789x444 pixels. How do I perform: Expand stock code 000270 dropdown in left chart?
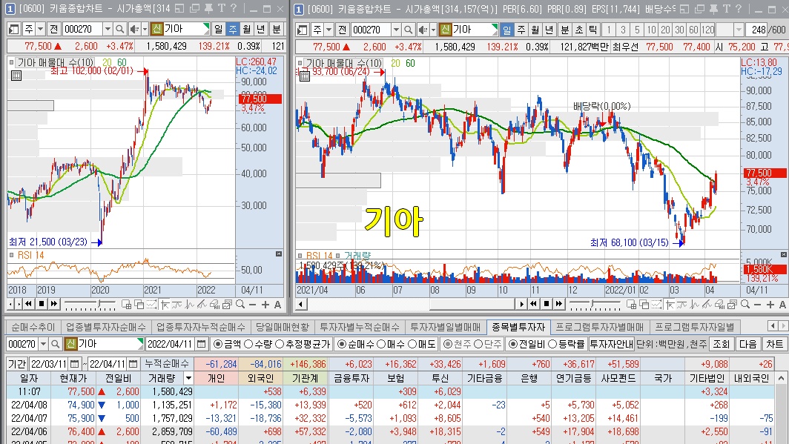tap(108, 29)
